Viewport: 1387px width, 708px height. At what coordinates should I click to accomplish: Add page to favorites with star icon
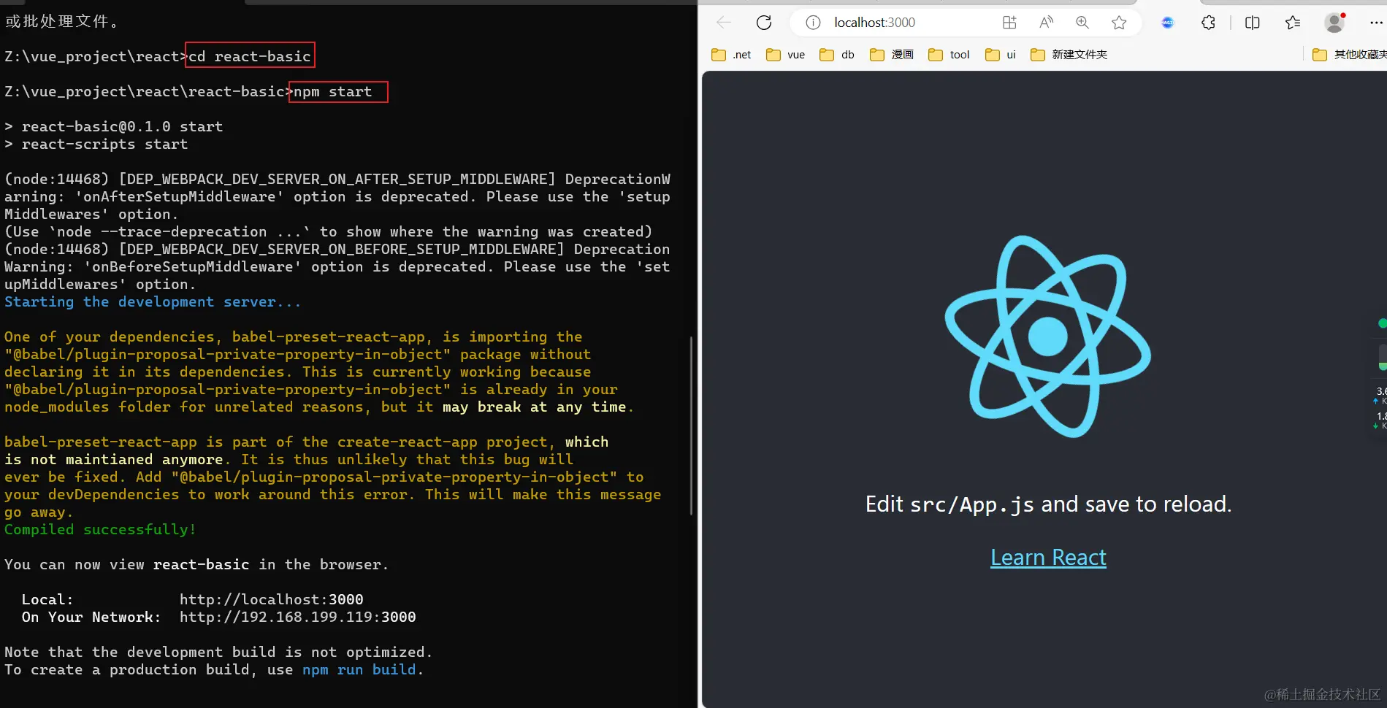[1119, 23]
